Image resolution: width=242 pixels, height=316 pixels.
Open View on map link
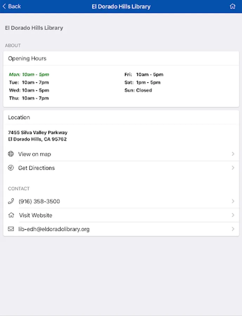point(34,154)
